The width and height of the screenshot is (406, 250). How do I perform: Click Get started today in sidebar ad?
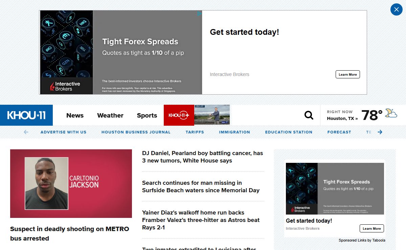click(309, 221)
